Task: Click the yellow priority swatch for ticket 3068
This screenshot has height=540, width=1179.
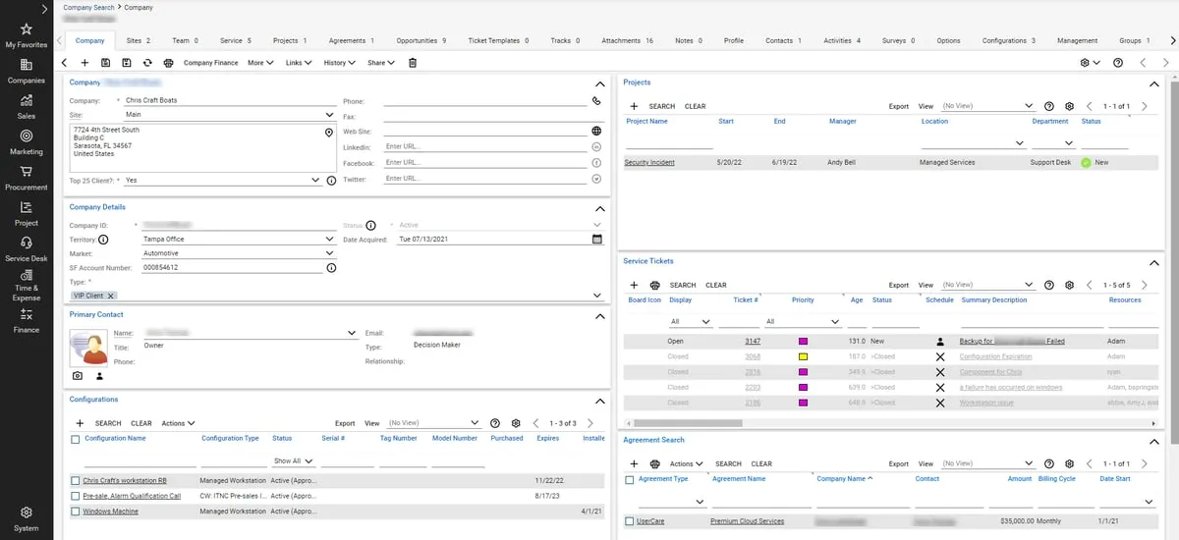Action: coord(803,356)
